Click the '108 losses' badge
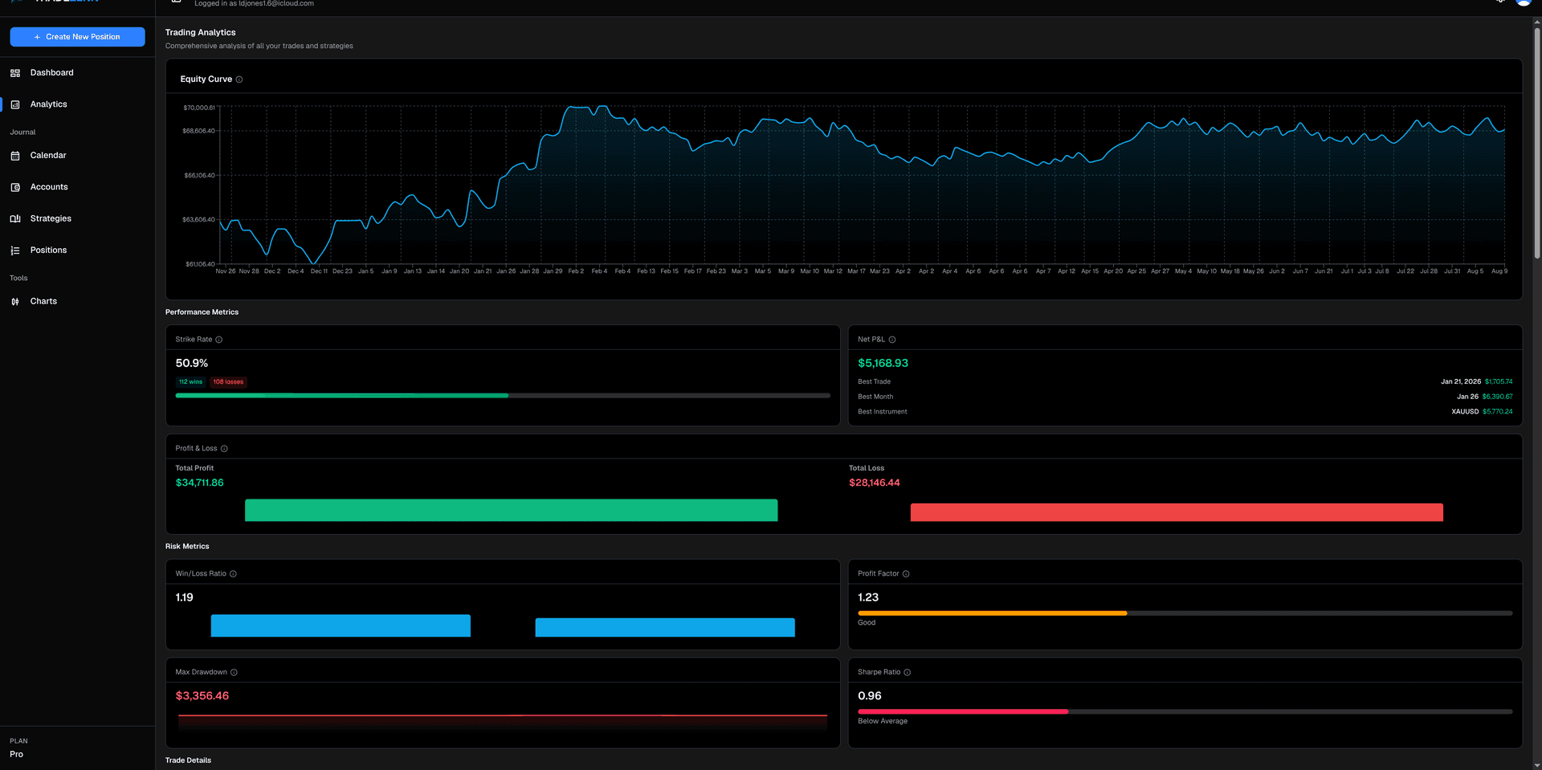The image size is (1542, 770). (x=228, y=382)
